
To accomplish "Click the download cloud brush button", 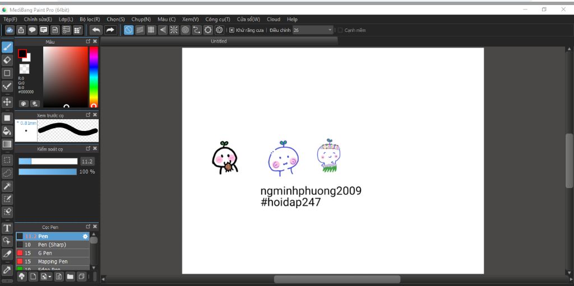I will tap(22, 276).
